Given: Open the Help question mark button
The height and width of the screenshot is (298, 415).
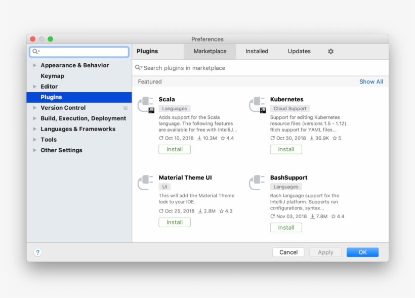Looking at the screenshot, I should pyautogui.click(x=37, y=252).
